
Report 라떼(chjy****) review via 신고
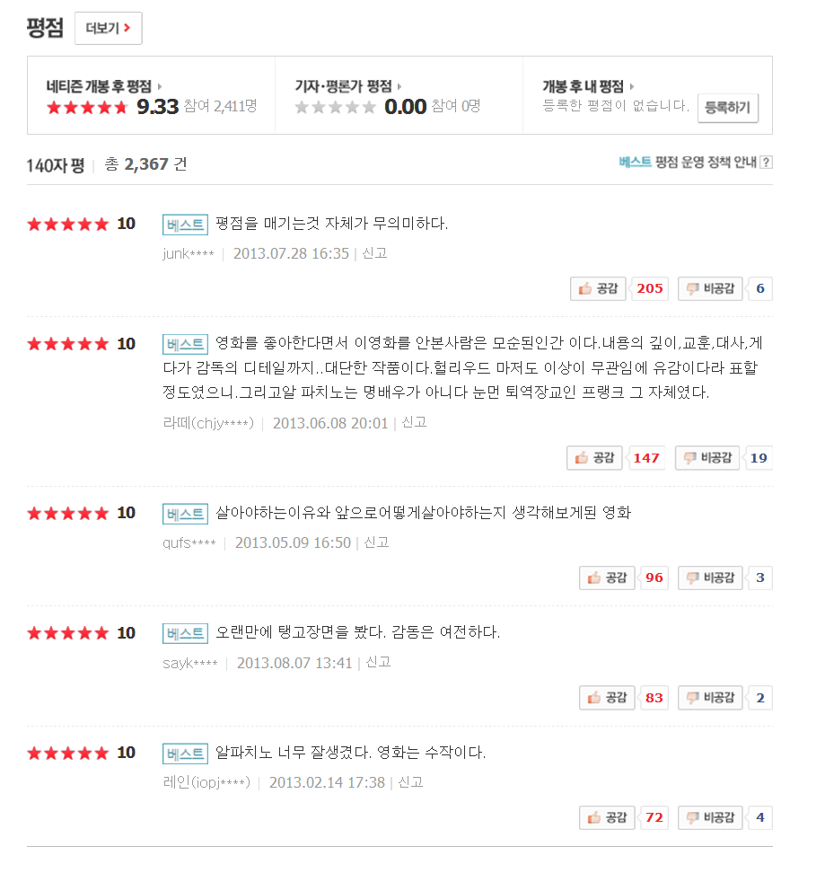pos(414,422)
